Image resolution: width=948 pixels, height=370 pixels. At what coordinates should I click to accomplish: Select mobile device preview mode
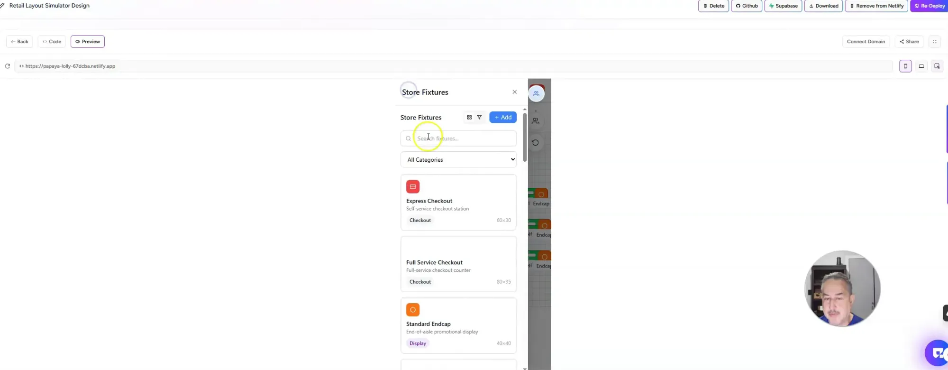click(x=905, y=66)
